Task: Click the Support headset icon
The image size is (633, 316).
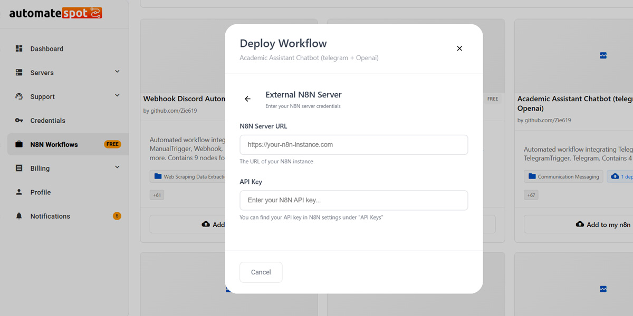Action: coord(19,96)
